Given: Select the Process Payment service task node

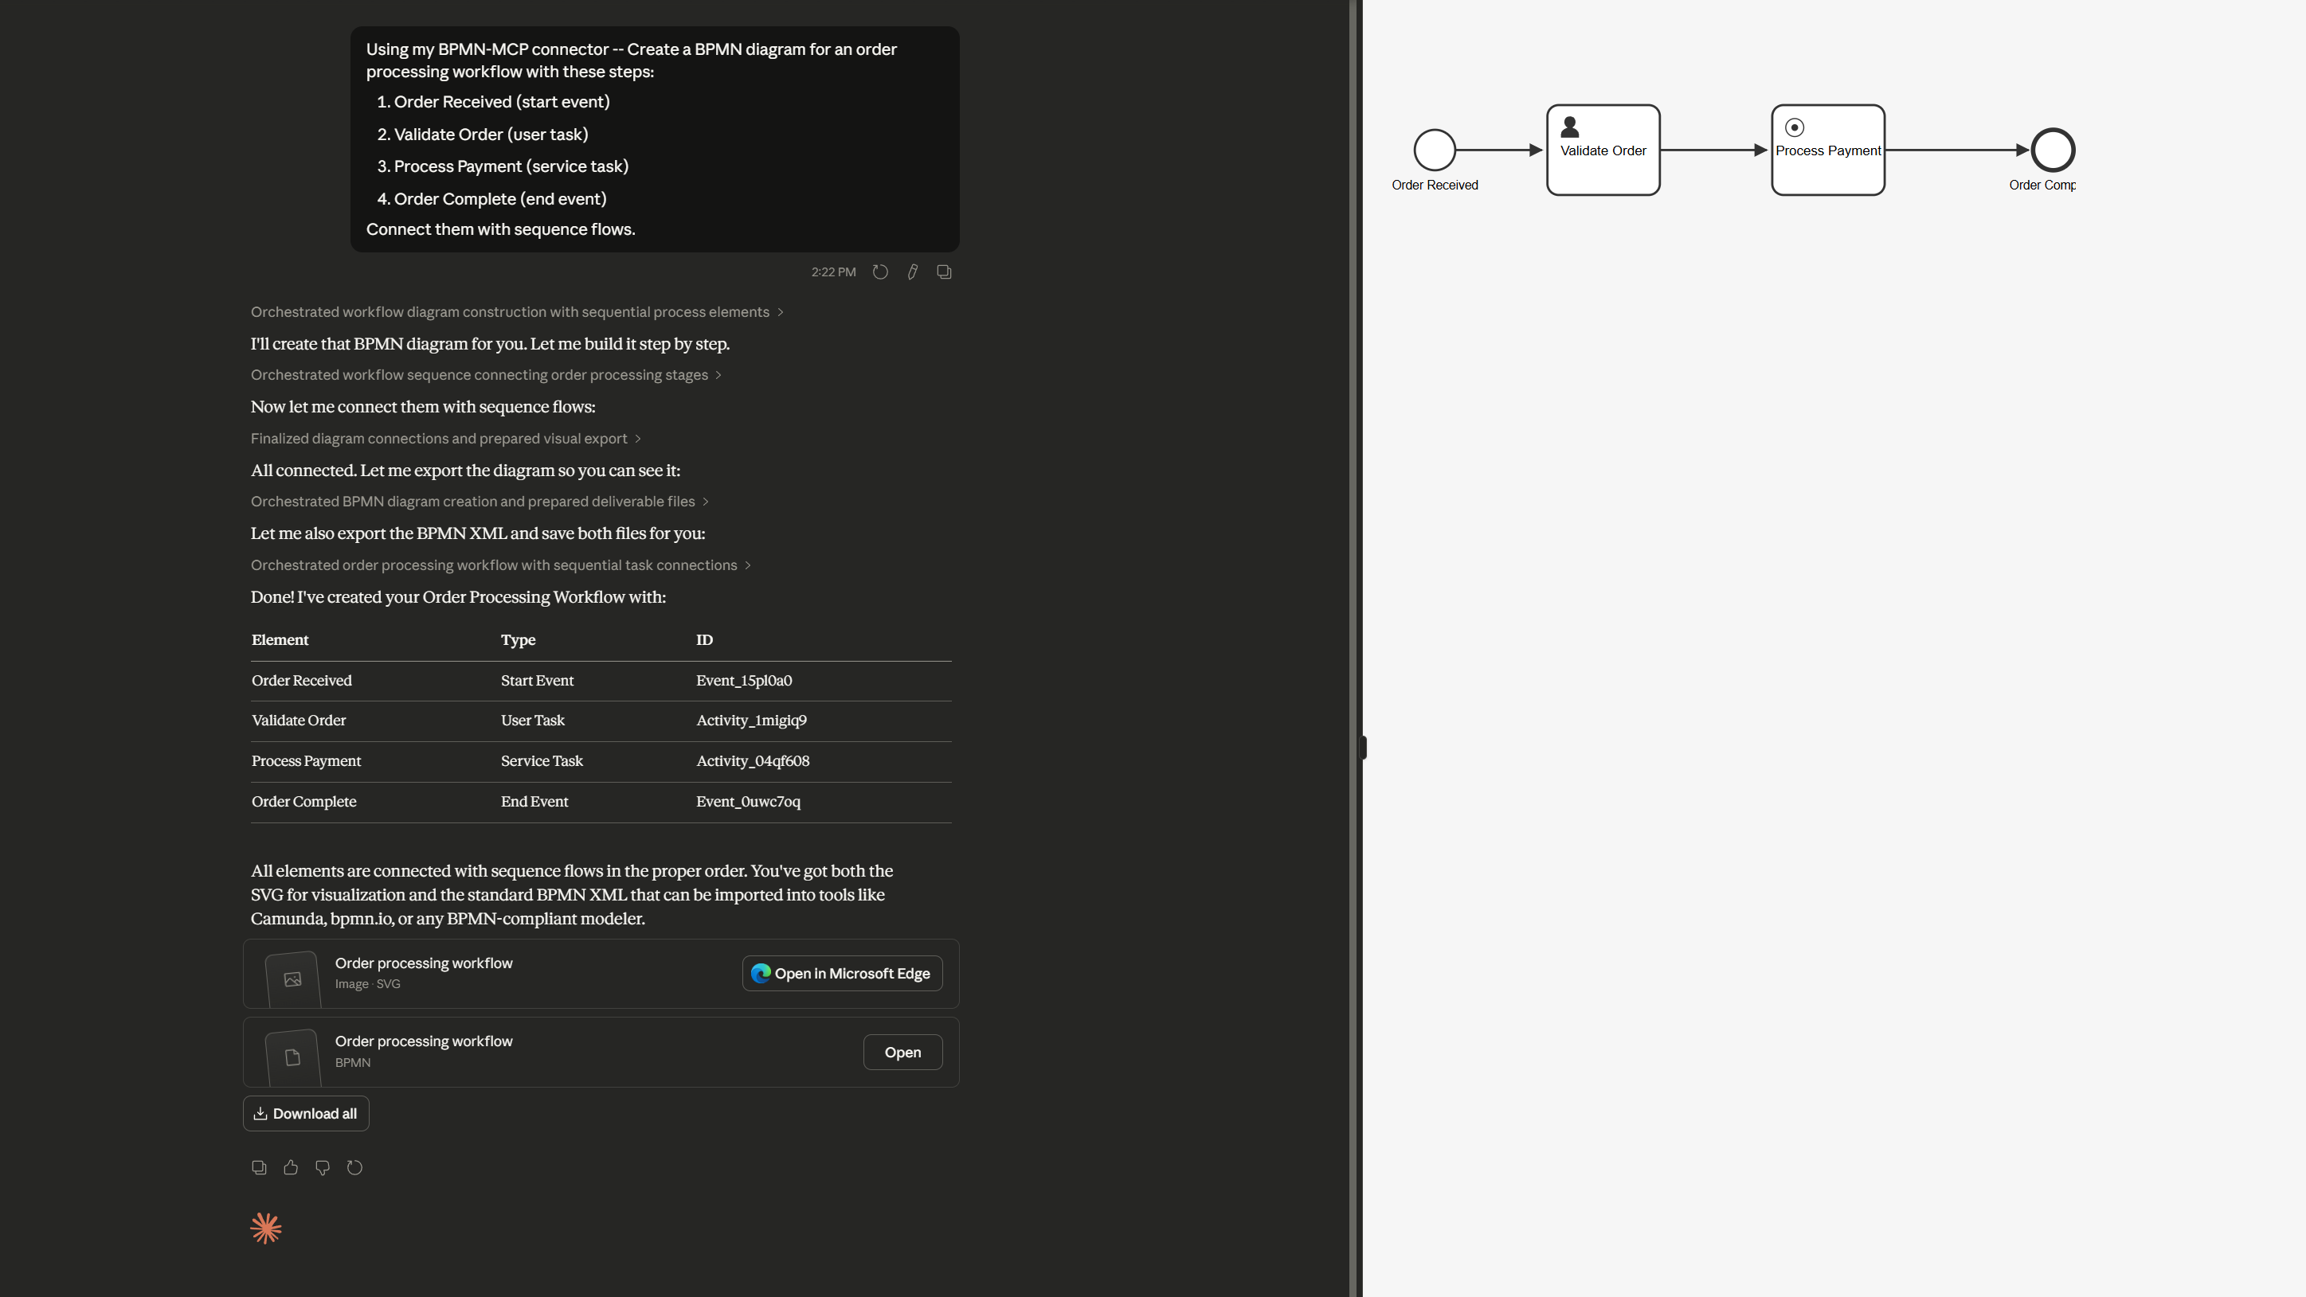Looking at the screenshot, I should [x=1828, y=150].
